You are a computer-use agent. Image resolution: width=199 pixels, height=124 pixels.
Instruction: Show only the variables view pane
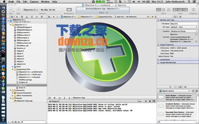(146, 101)
